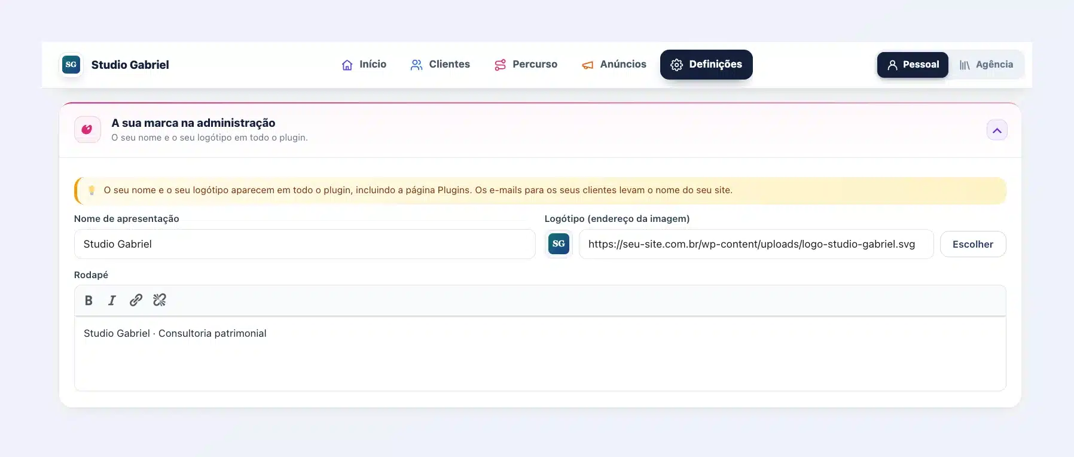Click the 'Nome de apresentação' label
1074x457 pixels.
(127, 219)
